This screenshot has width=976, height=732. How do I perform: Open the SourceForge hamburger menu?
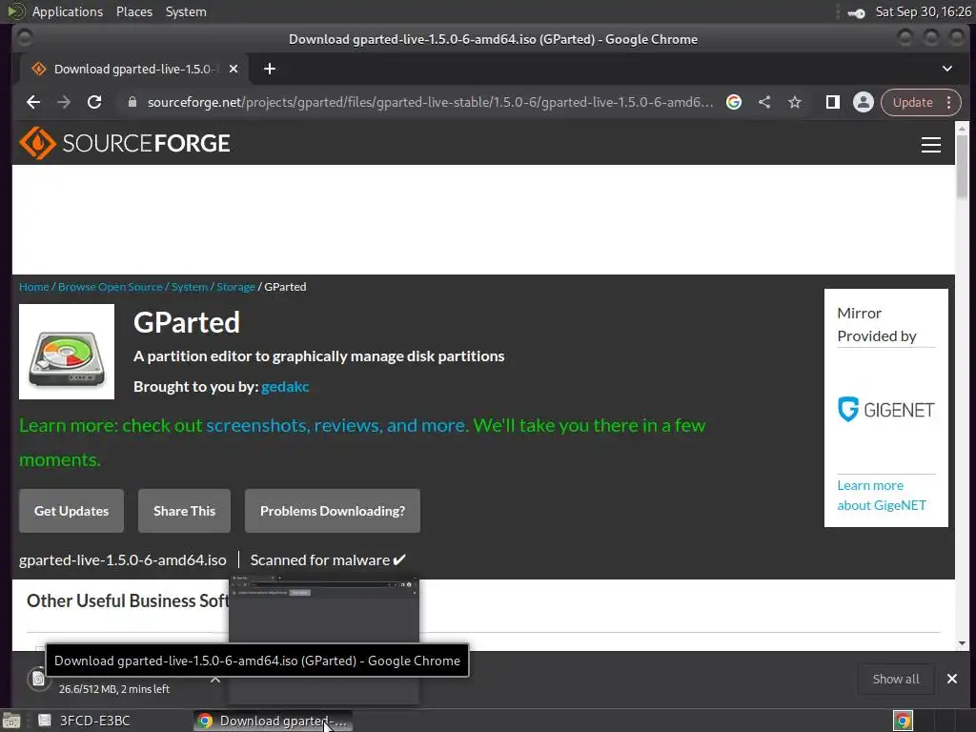pyautogui.click(x=930, y=145)
